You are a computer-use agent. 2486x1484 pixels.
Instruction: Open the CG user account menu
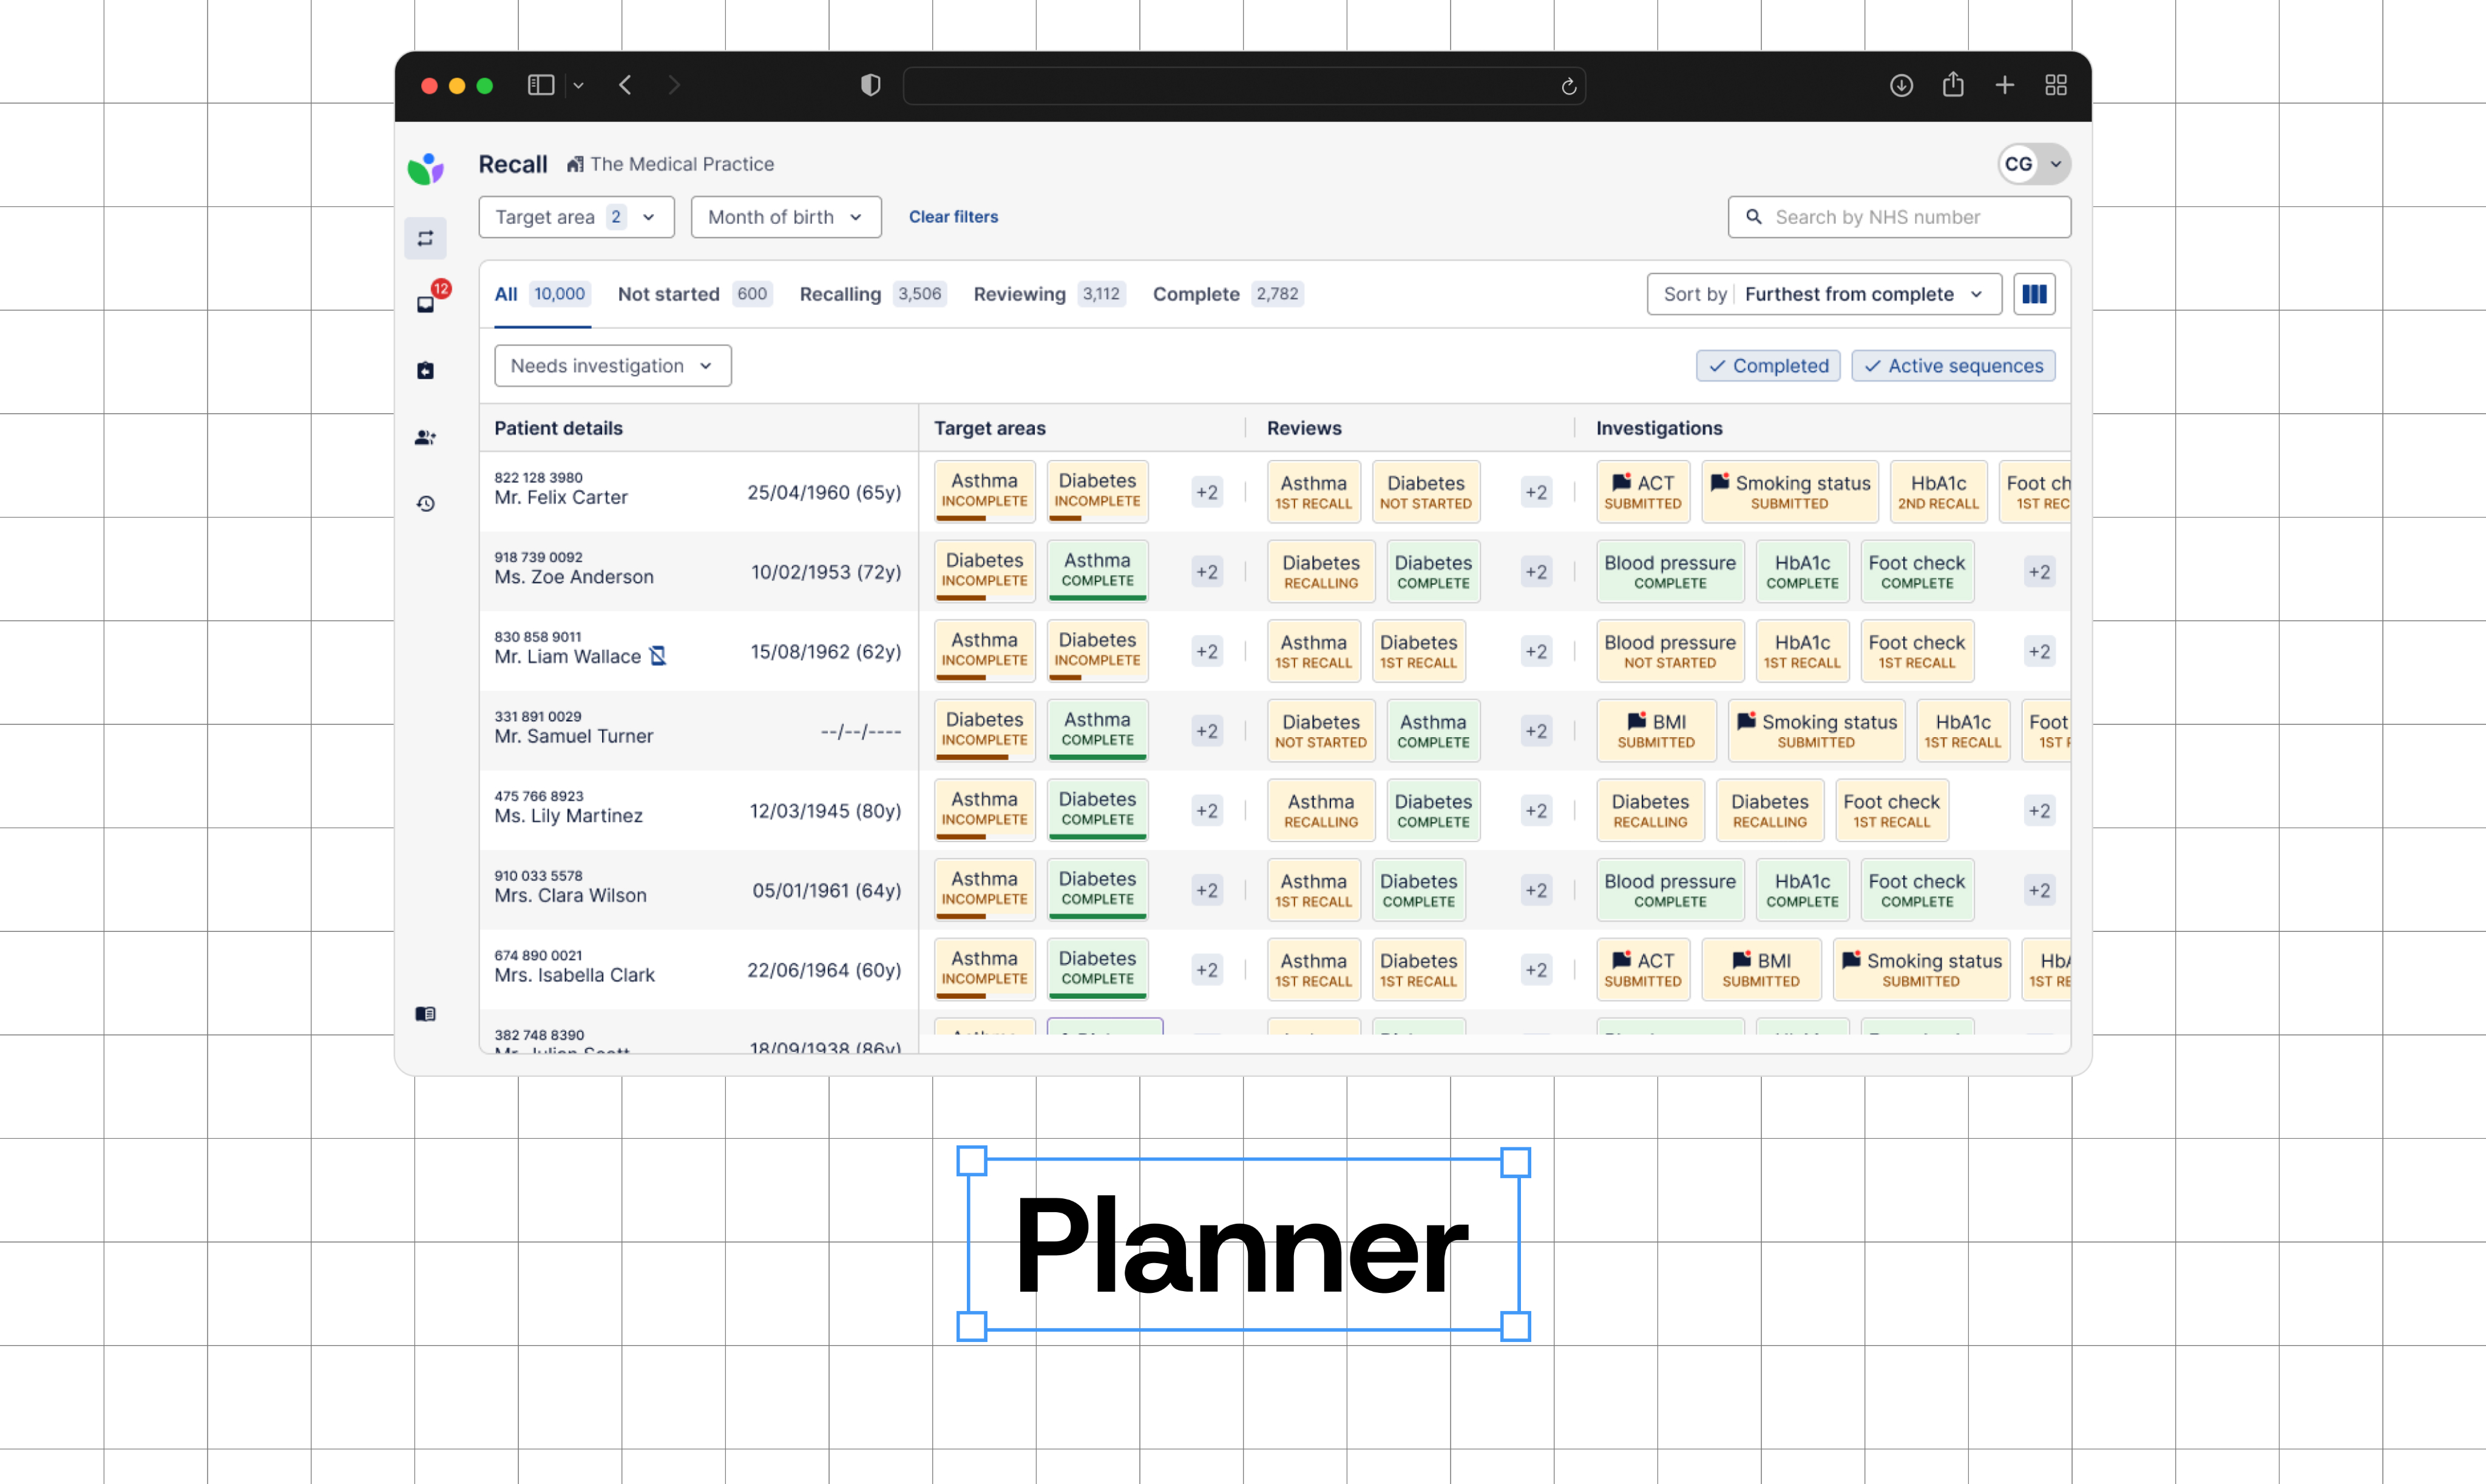pyautogui.click(x=2033, y=164)
